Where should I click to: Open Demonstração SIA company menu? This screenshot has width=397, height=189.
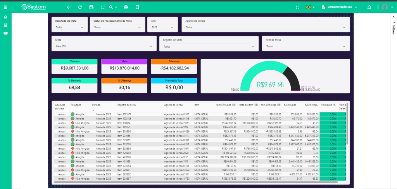(340, 7)
